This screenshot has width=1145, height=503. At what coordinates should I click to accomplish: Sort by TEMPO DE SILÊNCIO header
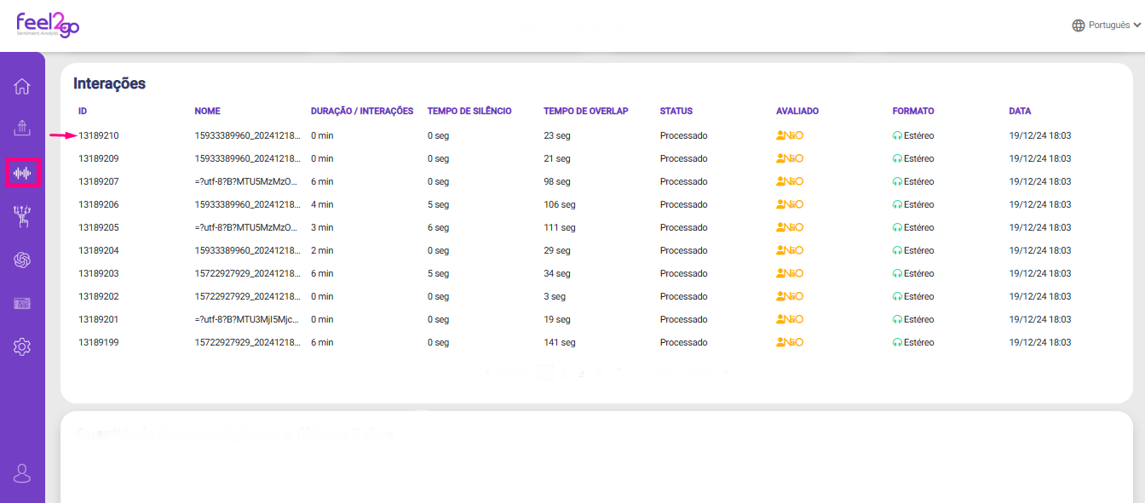[x=469, y=111]
